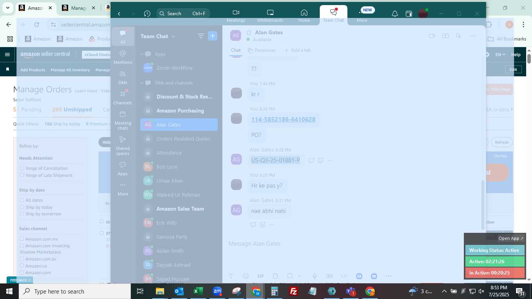Image resolution: width=532 pixels, height=299 pixels.
Task: Open Shared spaces in the sidebar
Action: (123, 146)
